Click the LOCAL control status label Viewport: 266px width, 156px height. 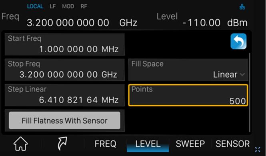pos(35,6)
